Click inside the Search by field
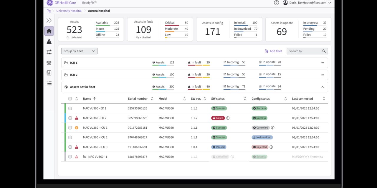377x188 pixels. point(305,51)
